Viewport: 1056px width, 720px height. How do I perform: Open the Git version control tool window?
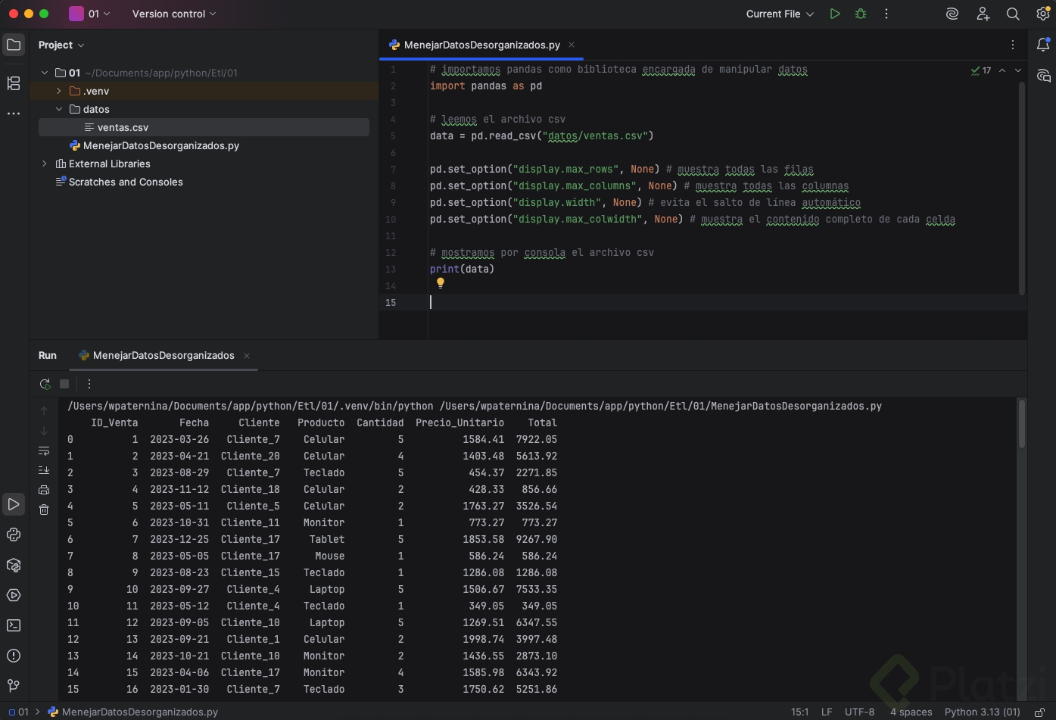tap(14, 685)
